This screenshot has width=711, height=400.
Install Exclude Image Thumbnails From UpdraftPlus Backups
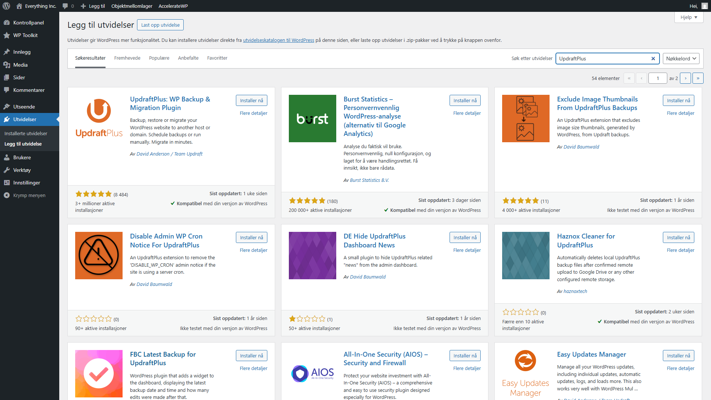click(x=678, y=100)
